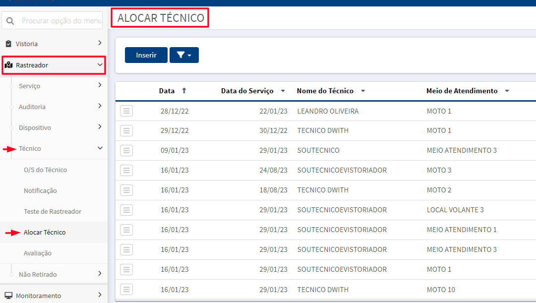Collapse the Técnico submenu chevron
The width and height of the screenshot is (536, 303).
(100, 148)
